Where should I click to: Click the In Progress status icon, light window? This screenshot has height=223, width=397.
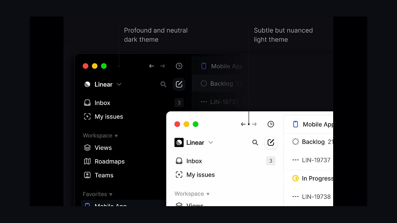pos(295,178)
